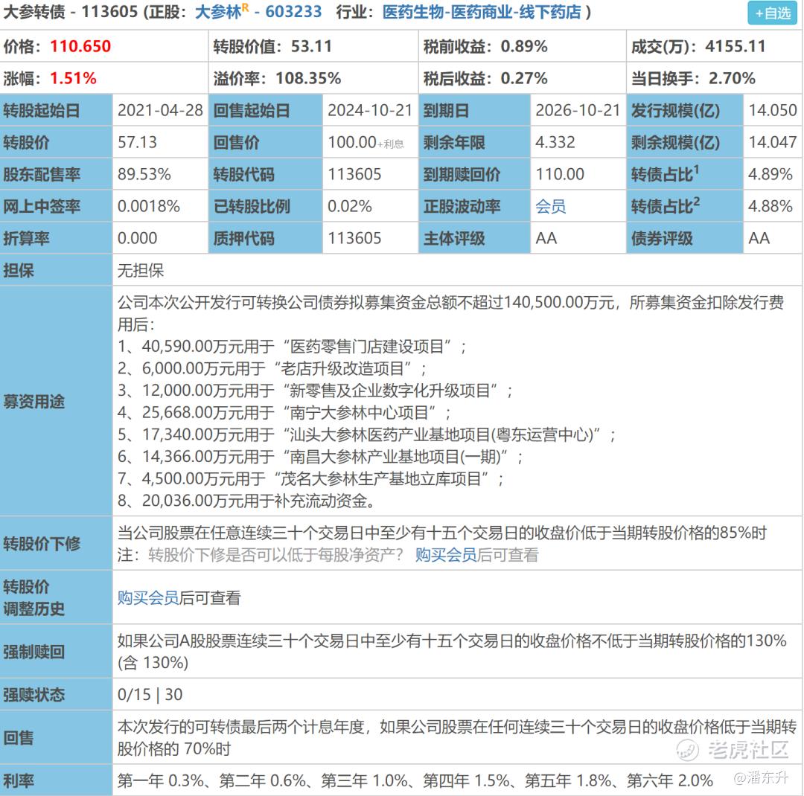Viewport: 804px width, 796px height.
Task: Select 转股价值 value 53.11
Action: 312,47
